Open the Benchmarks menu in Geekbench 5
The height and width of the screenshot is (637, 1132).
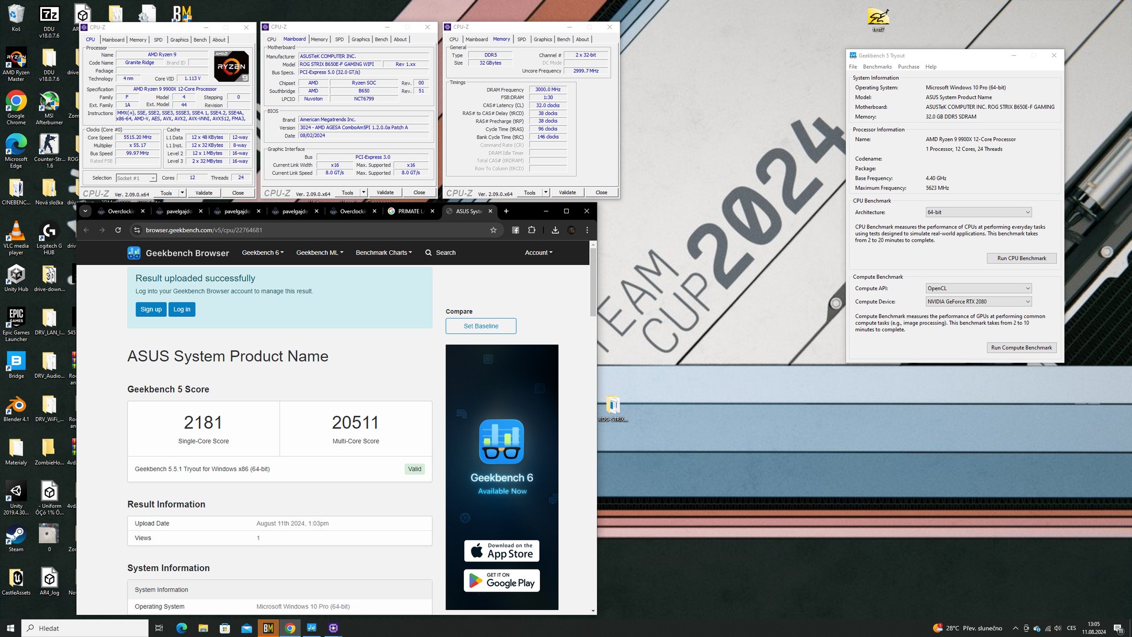pyautogui.click(x=877, y=67)
